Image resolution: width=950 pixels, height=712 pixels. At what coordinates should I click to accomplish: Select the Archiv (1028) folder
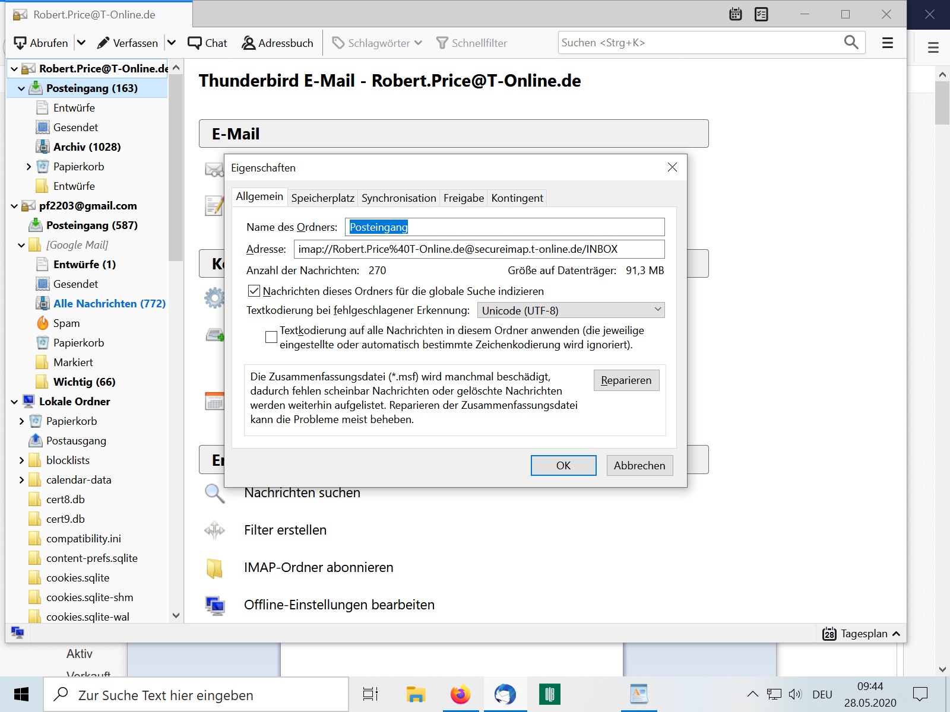click(x=87, y=147)
